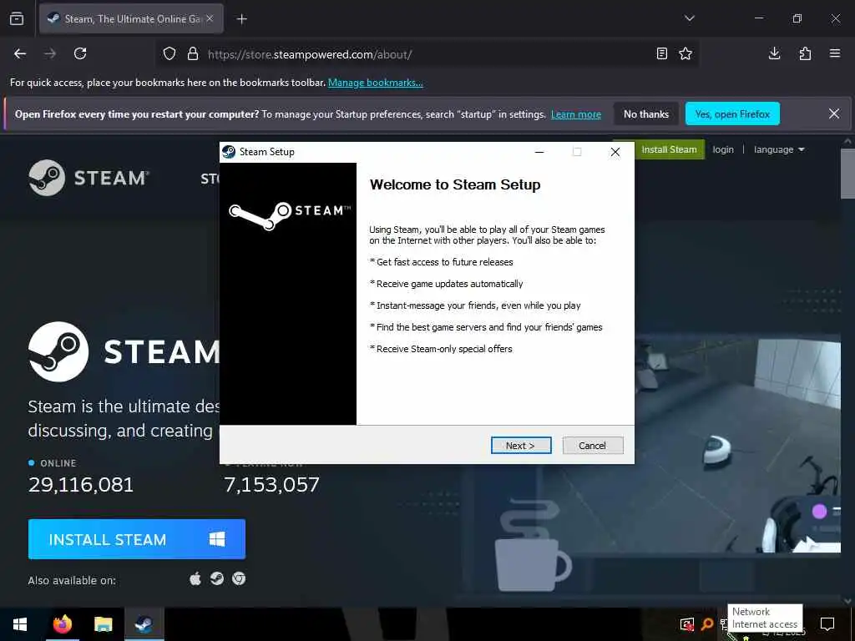
Task: Open Manage bookmarks link
Action: [x=375, y=83]
